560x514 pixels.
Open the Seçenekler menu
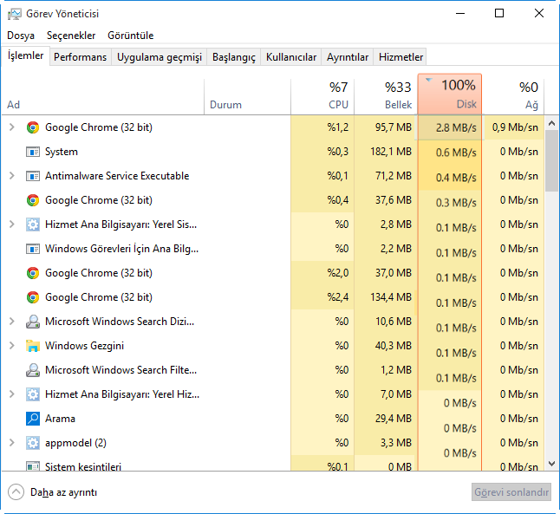(71, 36)
